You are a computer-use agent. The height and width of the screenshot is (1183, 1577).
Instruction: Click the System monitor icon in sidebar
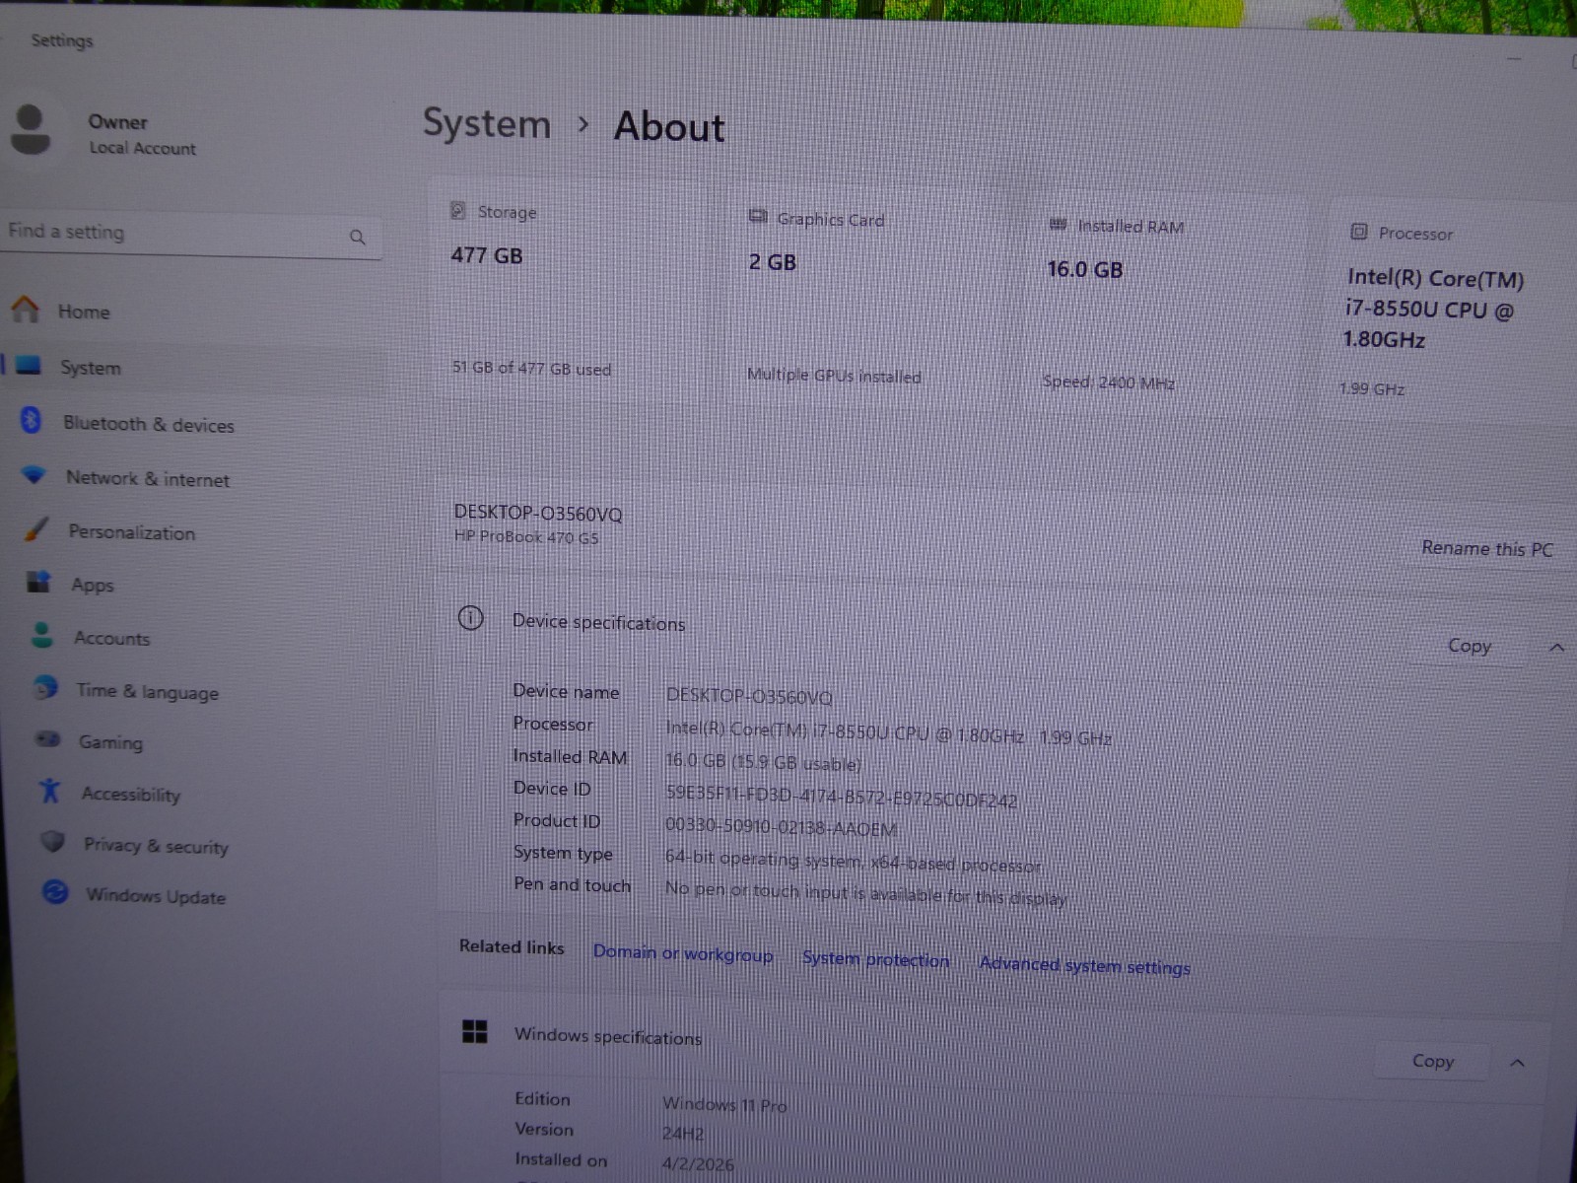click(29, 366)
